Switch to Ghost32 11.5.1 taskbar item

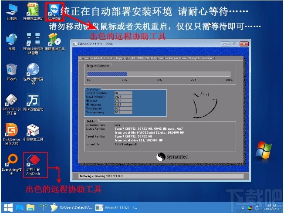[116, 208]
